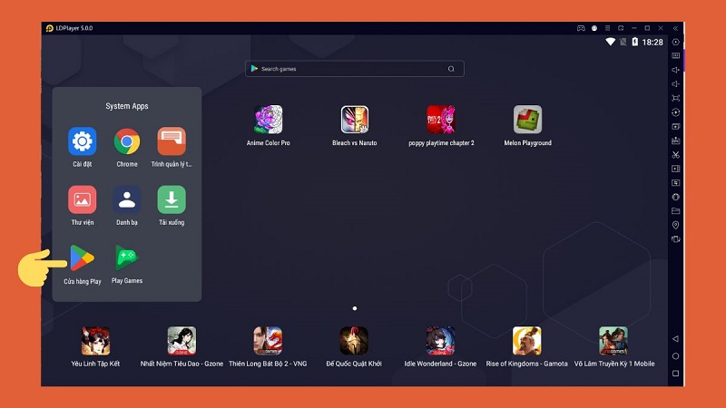
Task: Open keyboard mapping tool in sidebar
Action: pyautogui.click(x=675, y=56)
